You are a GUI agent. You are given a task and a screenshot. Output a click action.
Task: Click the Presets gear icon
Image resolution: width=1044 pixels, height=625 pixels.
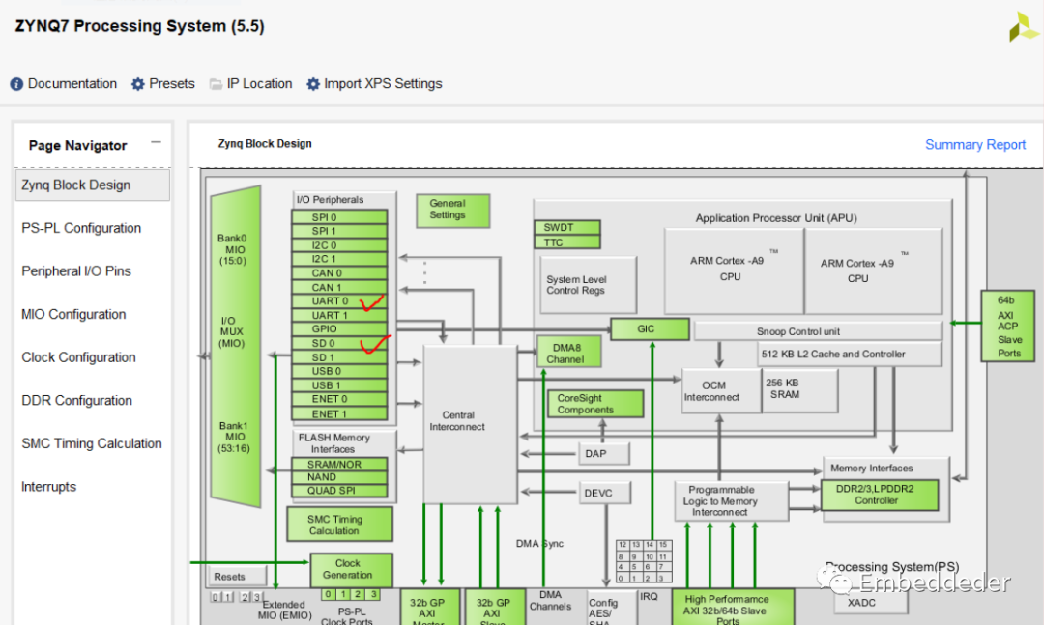point(138,84)
